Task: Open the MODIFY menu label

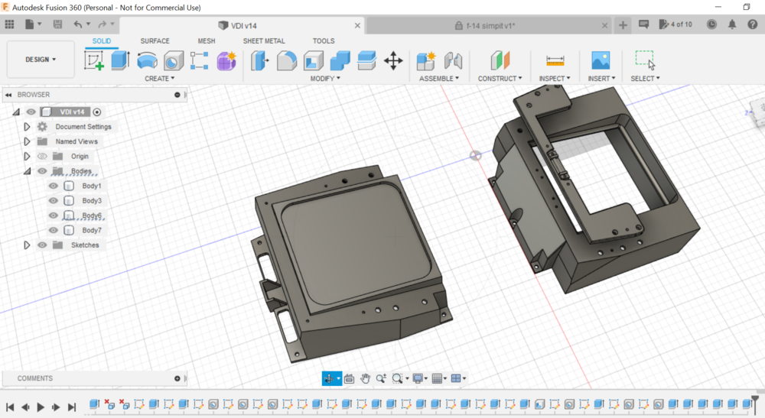Action: [x=325, y=79]
